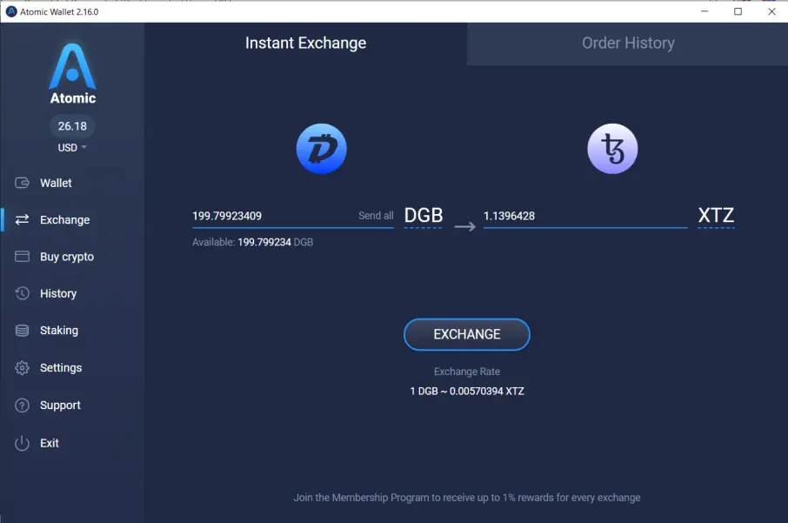The image size is (788, 523).
Task: Click the Exchange Rate label
Action: tap(467, 372)
